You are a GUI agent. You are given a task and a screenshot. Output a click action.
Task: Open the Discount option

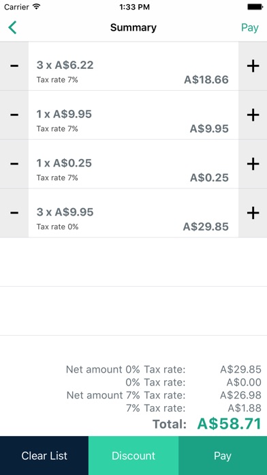point(133,456)
